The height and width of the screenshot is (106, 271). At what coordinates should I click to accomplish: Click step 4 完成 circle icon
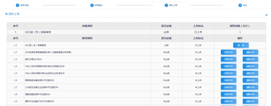[x=240, y=5]
